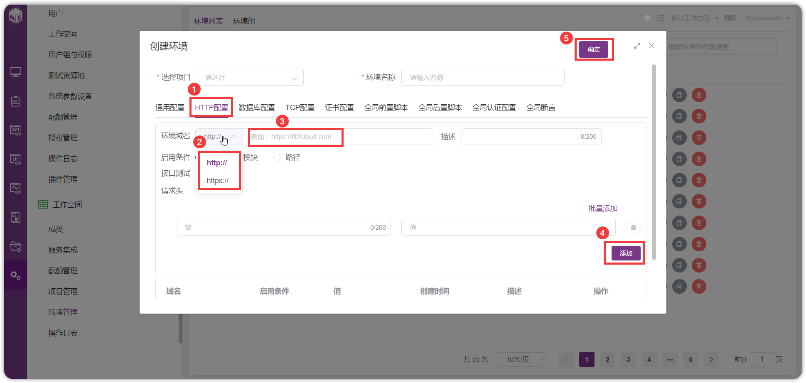The image size is (806, 383).
Task: Choose the https:// option
Action: point(218,181)
